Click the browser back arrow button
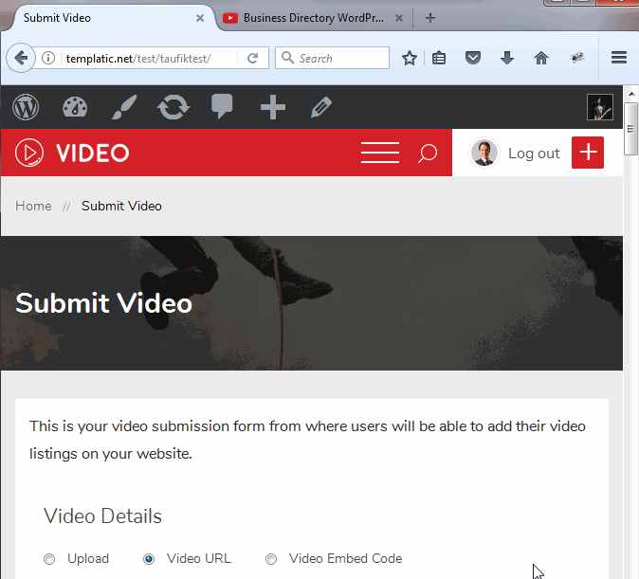The width and height of the screenshot is (639, 579). 21,58
